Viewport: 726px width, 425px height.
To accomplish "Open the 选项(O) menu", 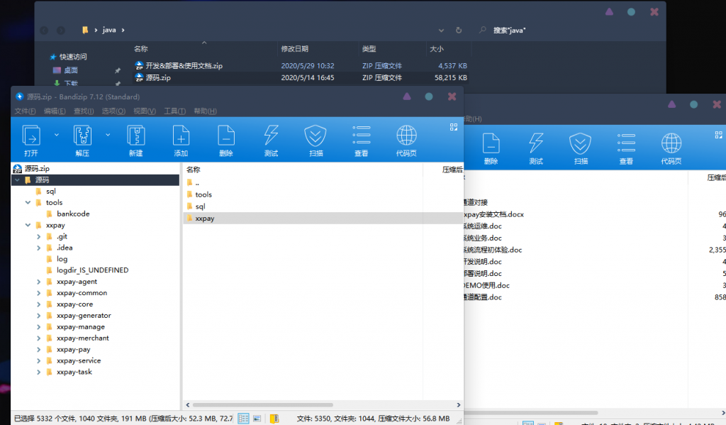I will pos(113,111).
